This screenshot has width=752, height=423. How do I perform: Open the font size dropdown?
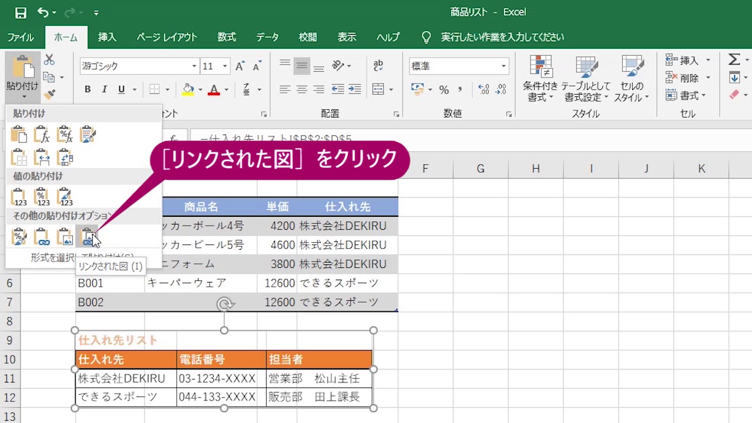point(224,66)
